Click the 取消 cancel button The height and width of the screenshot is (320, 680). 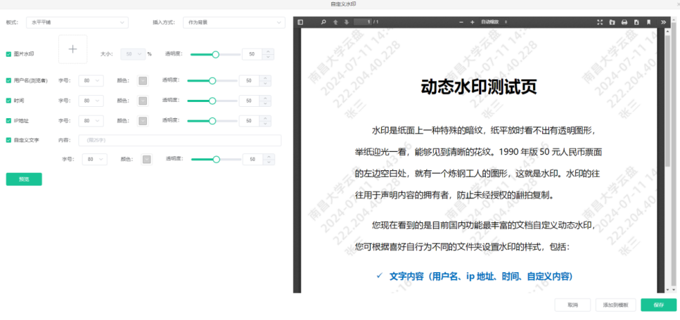[x=573, y=305]
